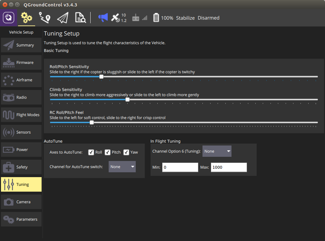The height and width of the screenshot is (241, 325).
Task: Open the Analyze log viewer icon
Action: coord(80,18)
